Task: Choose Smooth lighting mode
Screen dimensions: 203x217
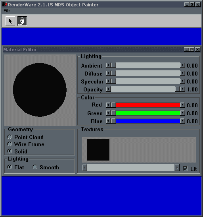Action: [x=46, y=167]
